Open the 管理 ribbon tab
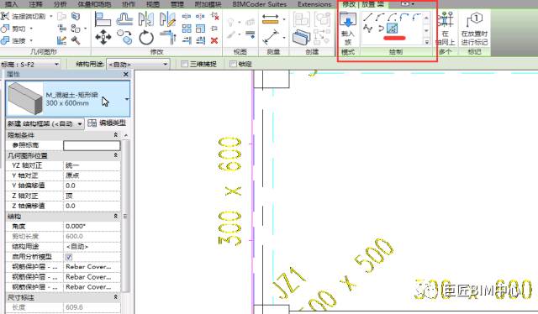The image size is (538, 314). 177,4
